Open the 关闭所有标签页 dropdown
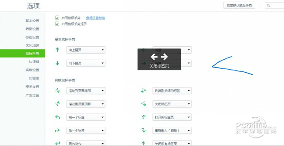The image size is (284, 146). click(172, 143)
